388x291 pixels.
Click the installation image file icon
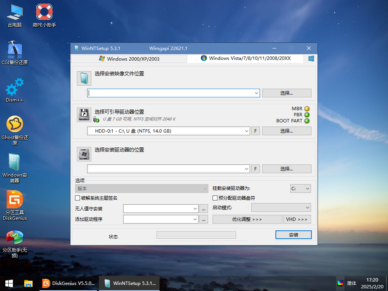point(84,78)
